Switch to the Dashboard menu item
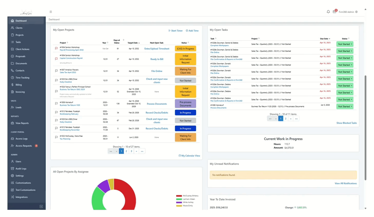The height and width of the screenshot is (217, 374). point(21,21)
